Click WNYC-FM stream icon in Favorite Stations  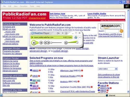click(99, 88)
